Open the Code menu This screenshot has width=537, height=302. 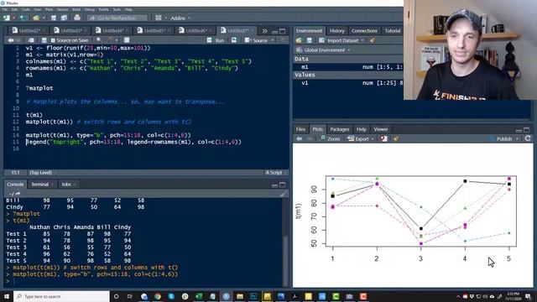(x=26, y=9)
